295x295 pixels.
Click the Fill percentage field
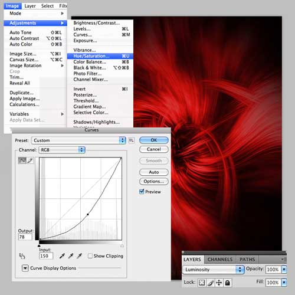point(273,283)
